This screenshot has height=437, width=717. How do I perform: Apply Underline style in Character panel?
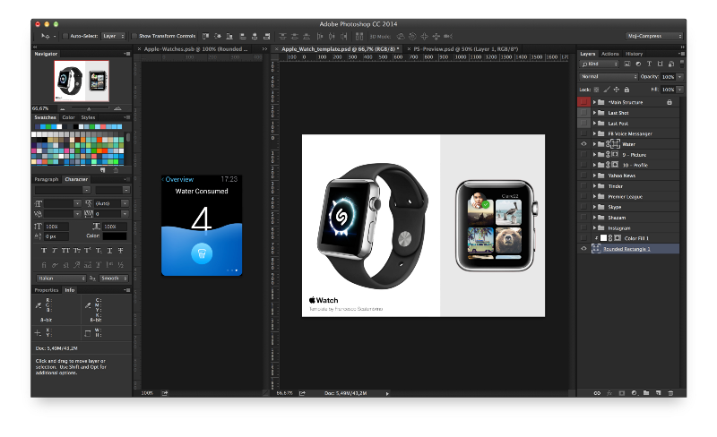pyautogui.click(x=109, y=251)
